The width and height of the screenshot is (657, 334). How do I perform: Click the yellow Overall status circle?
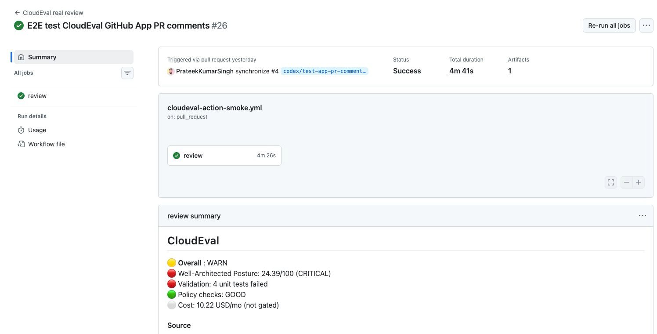coord(172,263)
